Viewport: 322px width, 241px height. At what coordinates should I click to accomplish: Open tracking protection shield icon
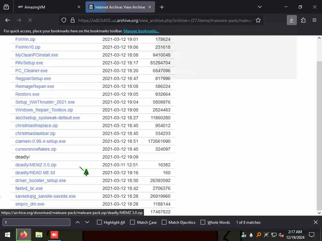point(64,20)
